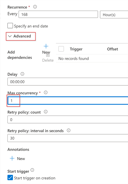
Task: Click the Delay 00:00:00 field
Action: (x=68, y=81)
